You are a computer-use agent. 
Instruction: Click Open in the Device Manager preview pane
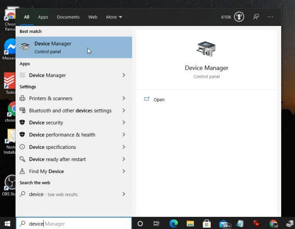159,100
